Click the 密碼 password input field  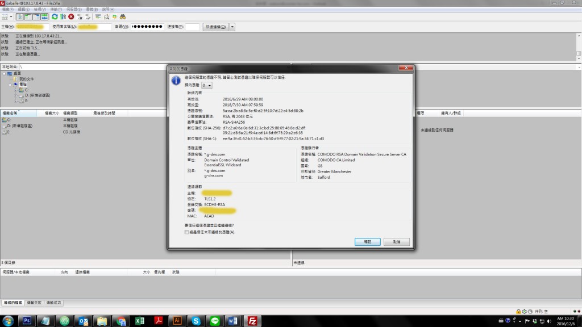[x=147, y=27]
